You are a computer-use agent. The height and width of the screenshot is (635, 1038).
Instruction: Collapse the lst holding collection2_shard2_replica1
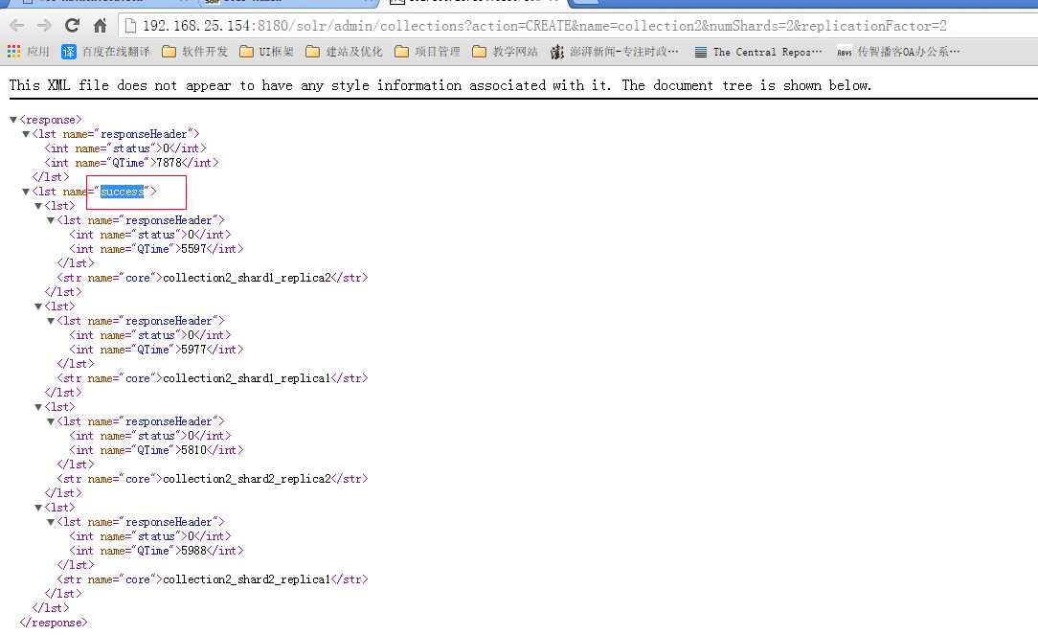(37, 508)
